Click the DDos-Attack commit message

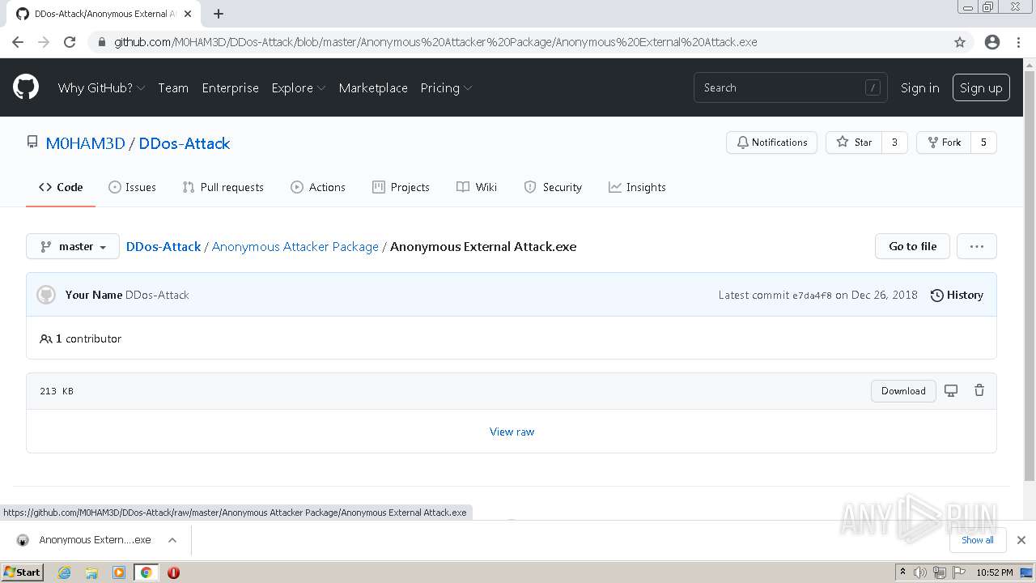(157, 295)
